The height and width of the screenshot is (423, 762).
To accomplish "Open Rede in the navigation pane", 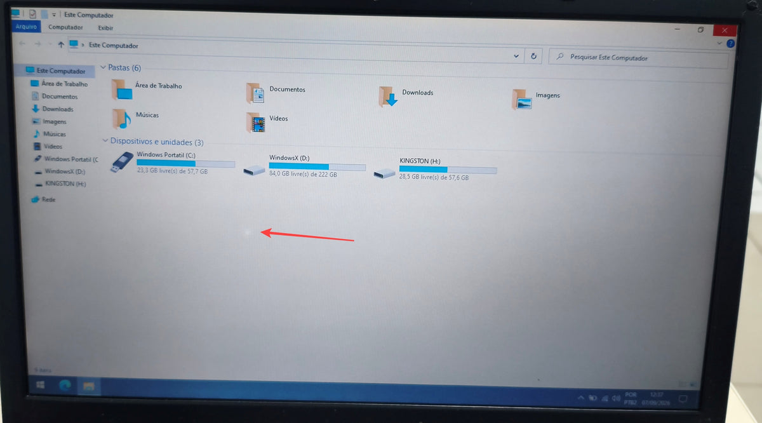I will 43,199.
